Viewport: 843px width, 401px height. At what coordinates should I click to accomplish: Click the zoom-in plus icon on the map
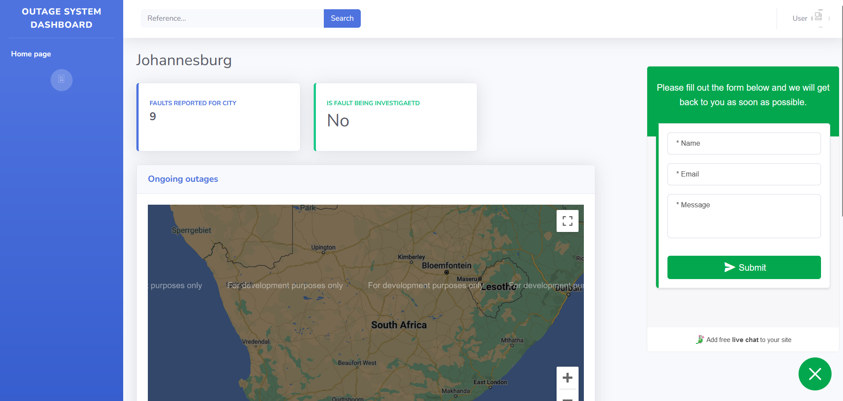pos(567,378)
